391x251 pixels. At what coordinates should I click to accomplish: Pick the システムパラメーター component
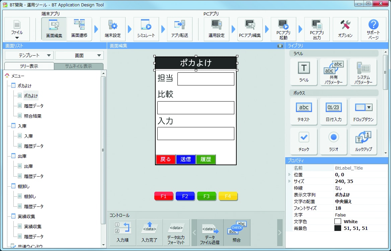363,72
